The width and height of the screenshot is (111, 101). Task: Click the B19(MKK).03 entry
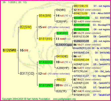pos(82,95)
